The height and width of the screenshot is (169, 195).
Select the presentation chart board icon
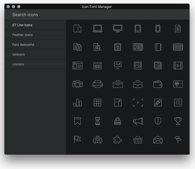[x=118, y=66]
